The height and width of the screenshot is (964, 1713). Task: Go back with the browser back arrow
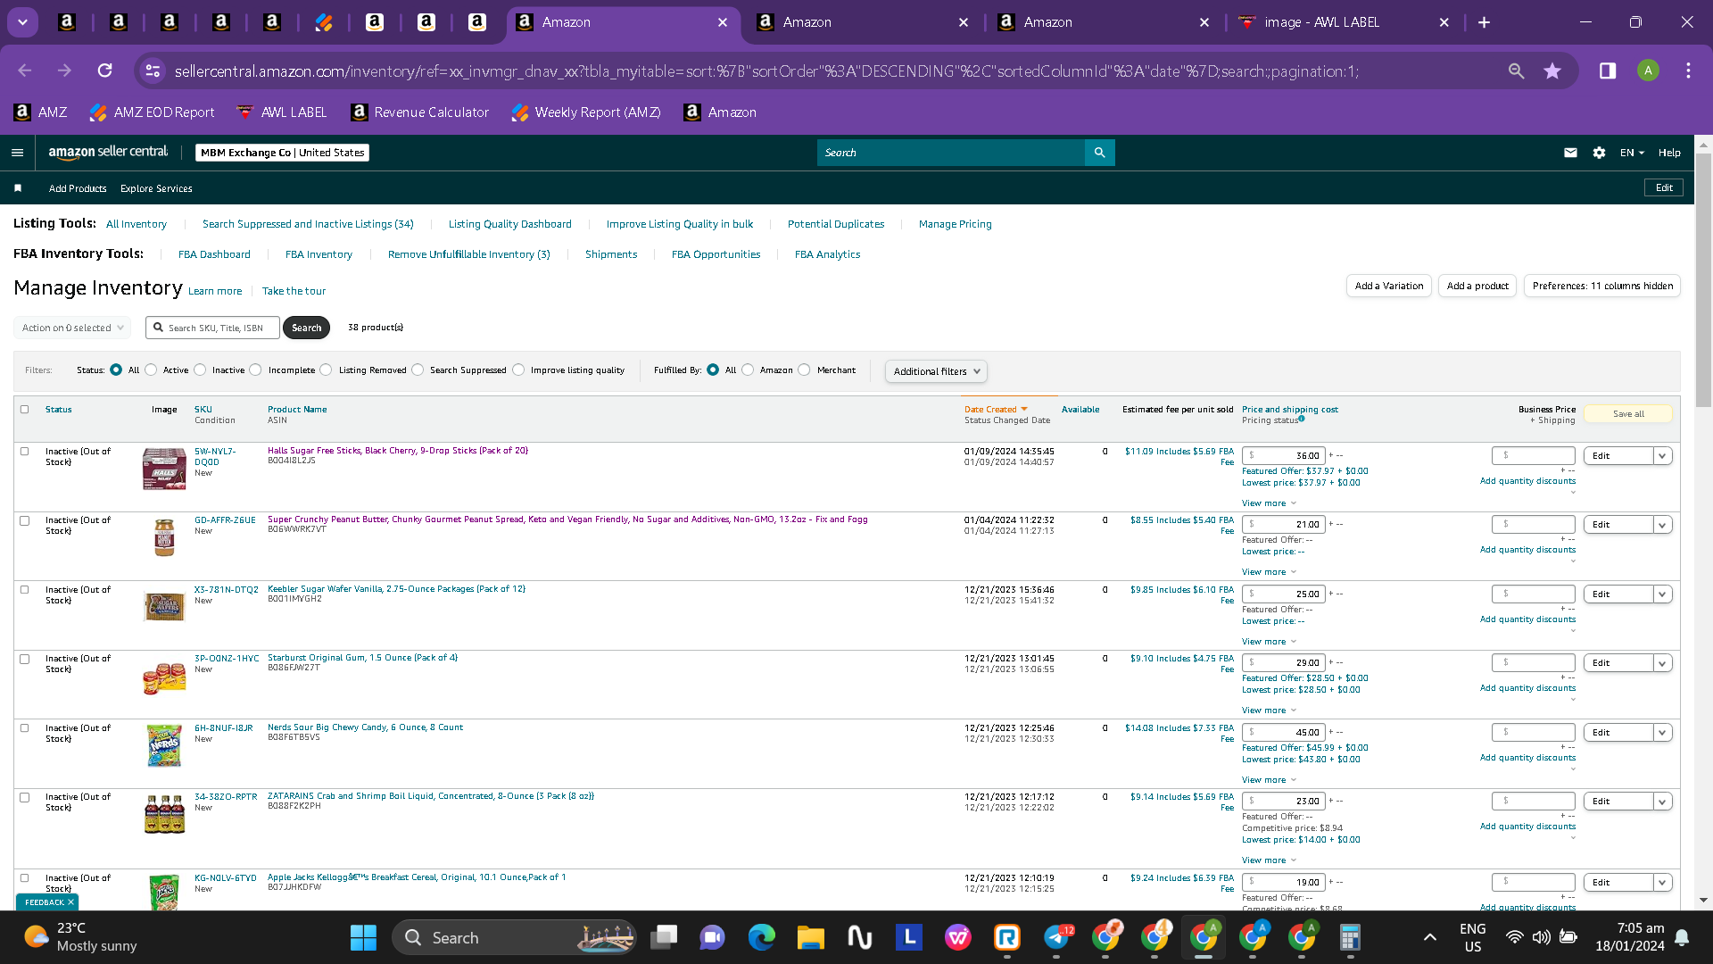pos(25,71)
